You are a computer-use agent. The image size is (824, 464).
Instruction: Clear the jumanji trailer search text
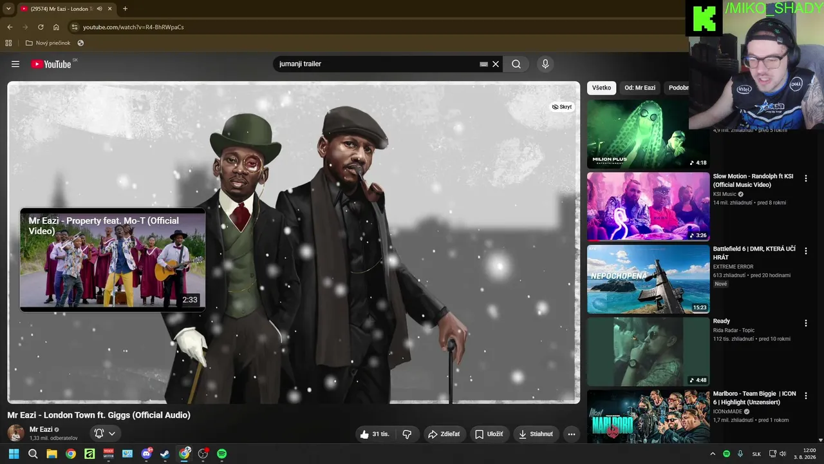[496, 64]
